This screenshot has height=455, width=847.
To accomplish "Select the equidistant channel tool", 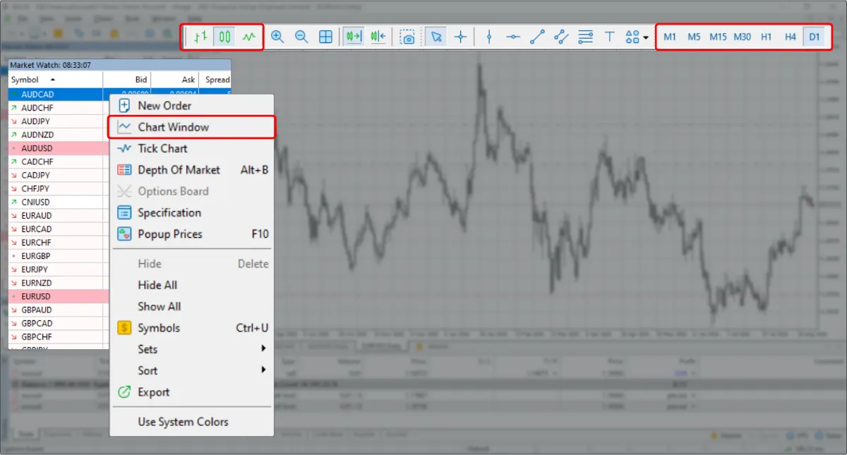I will pos(561,37).
